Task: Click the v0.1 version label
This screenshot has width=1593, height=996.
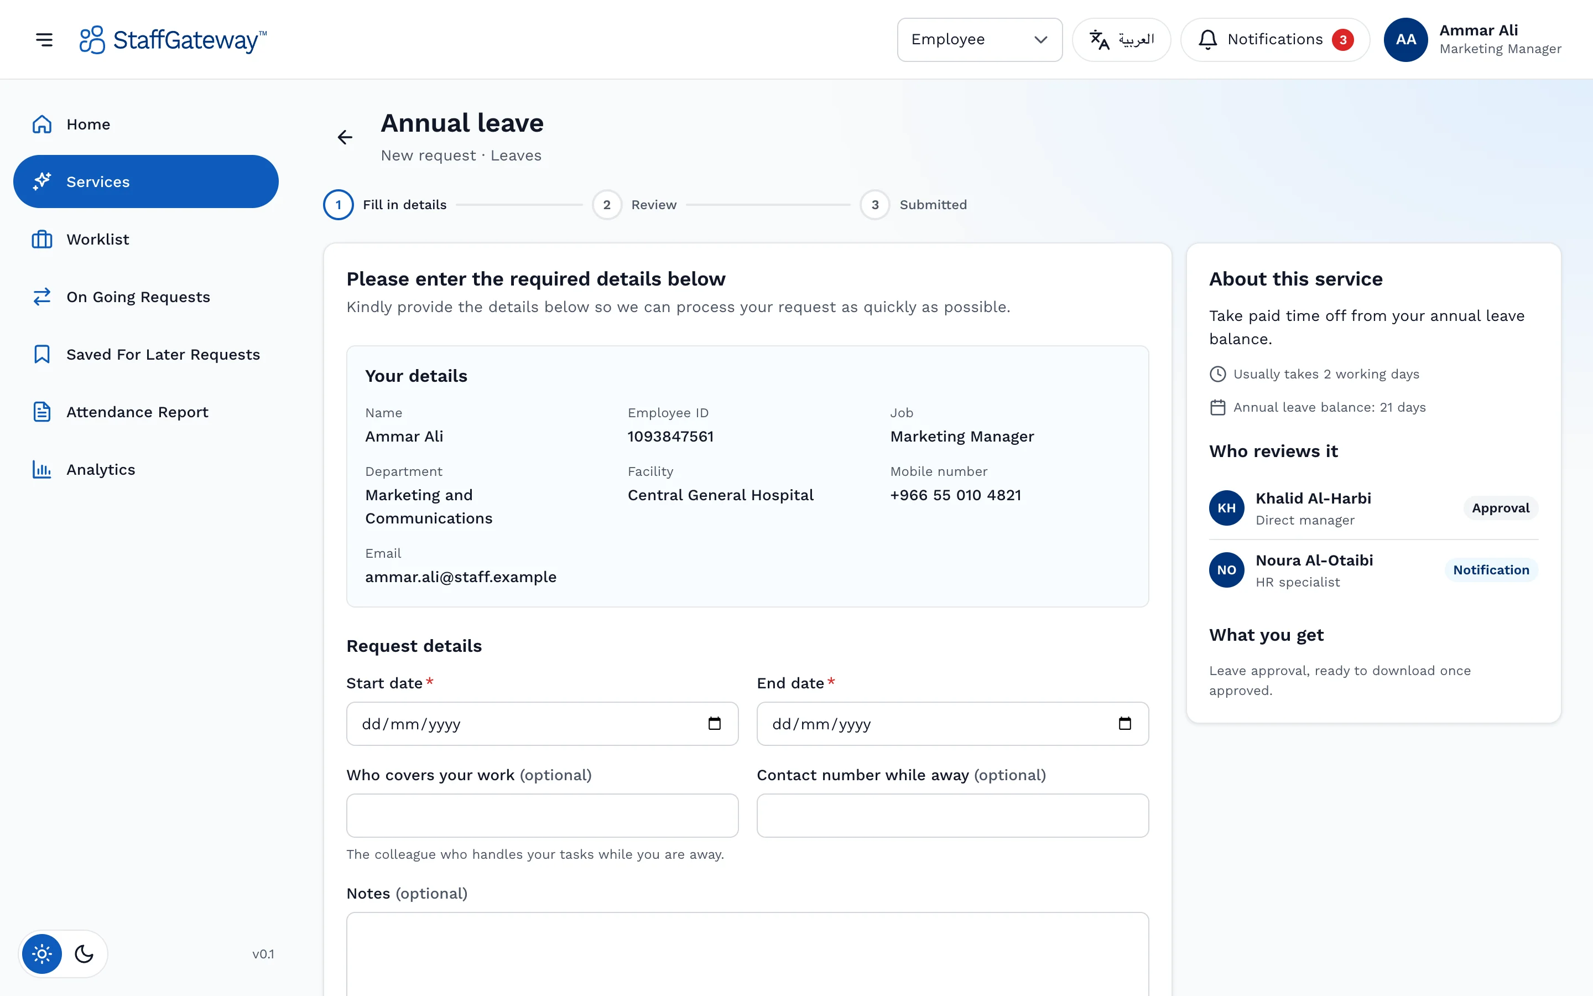Action: (263, 954)
